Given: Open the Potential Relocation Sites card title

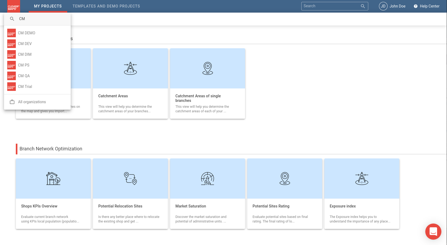Looking at the screenshot, I should (x=120, y=206).
